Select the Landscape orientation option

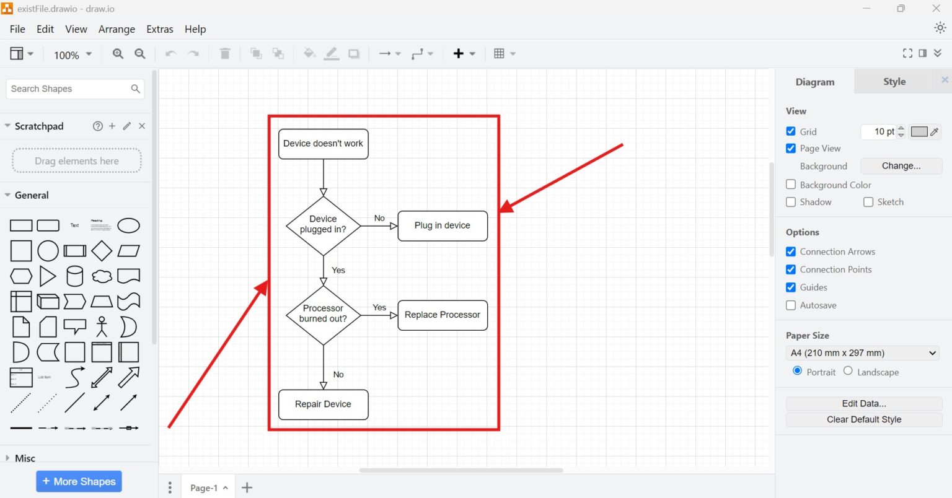[848, 371]
